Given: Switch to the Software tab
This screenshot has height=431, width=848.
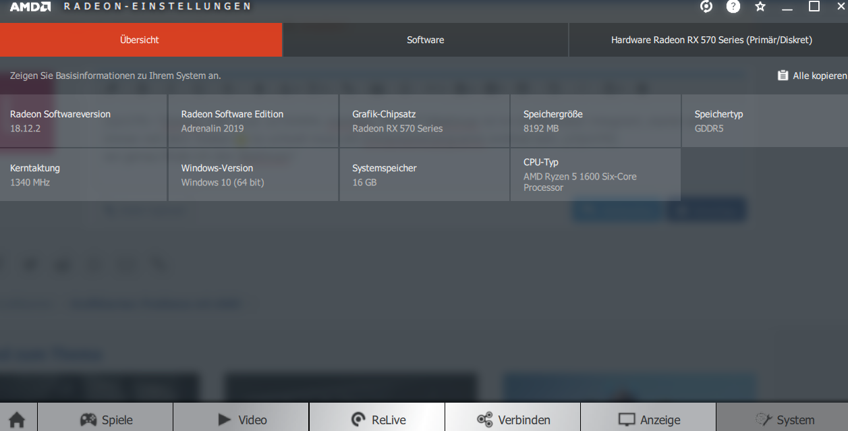Looking at the screenshot, I should (425, 40).
